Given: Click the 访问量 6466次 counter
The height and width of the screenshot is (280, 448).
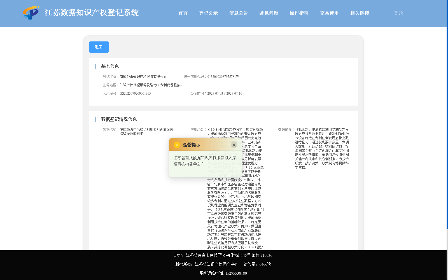Looking at the screenshot, I should tap(257, 264).
